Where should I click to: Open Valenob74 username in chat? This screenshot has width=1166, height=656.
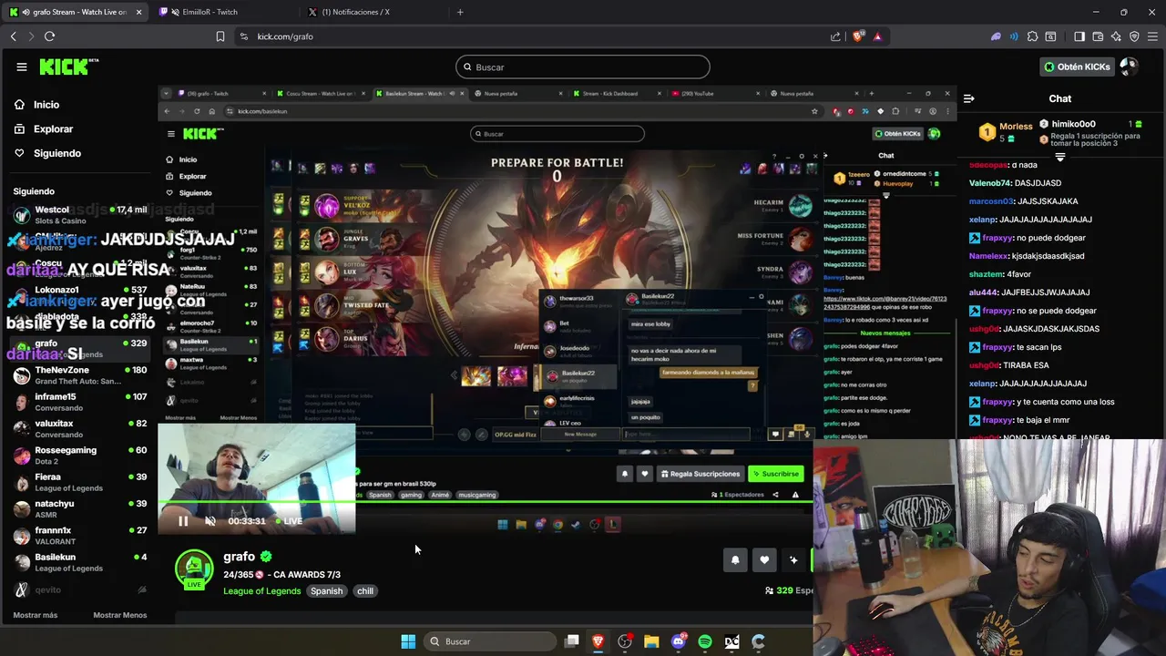coord(990,183)
